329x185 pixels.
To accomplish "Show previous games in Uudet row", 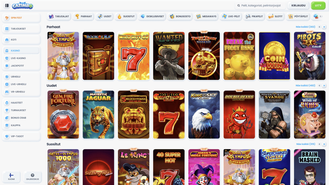I will pyautogui.click(x=319, y=85).
